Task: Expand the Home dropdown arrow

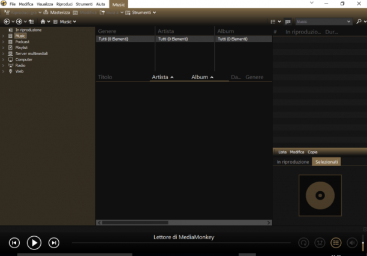Action: pyautogui.click(x=49, y=22)
